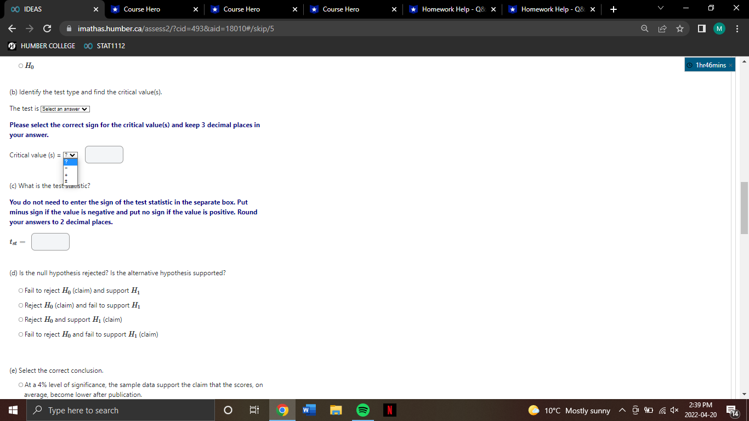Go forward in browser history

tap(29, 29)
